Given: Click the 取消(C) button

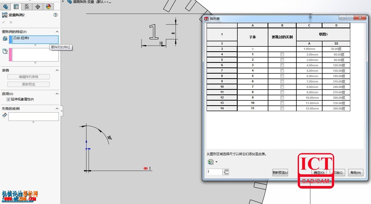Looking at the screenshot, I should (337, 173).
